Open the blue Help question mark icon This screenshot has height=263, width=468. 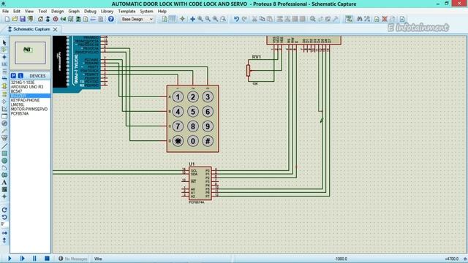(110, 19)
